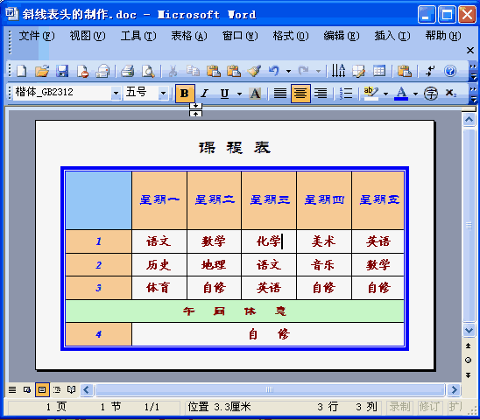The height and width of the screenshot is (420, 480).
Task: Expand the Redo history dropdown arrow
Action: coord(318,71)
